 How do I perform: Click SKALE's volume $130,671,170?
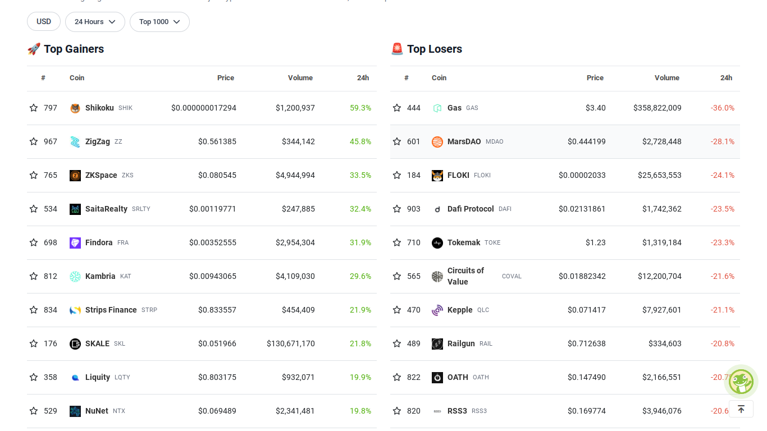pyautogui.click(x=291, y=343)
